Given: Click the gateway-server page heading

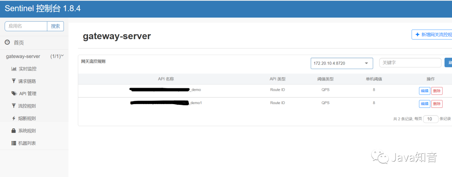Looking at the screenshot, I should pos(117,36).
